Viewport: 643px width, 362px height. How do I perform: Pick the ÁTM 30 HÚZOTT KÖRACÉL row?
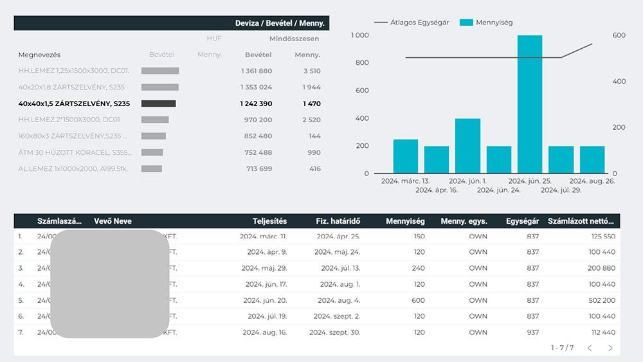point(74,152)
